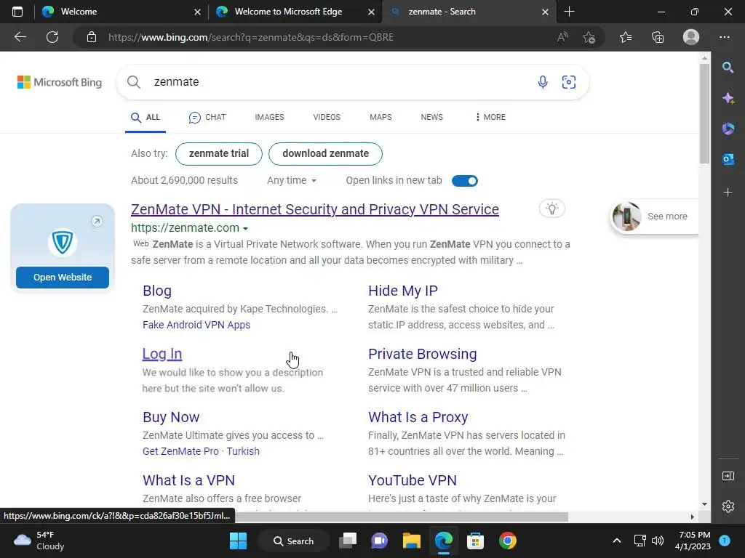Select the ALL results tab
The height and width of the screenshot is (558, 745).
pyautogui.click(x=146, y=117)
